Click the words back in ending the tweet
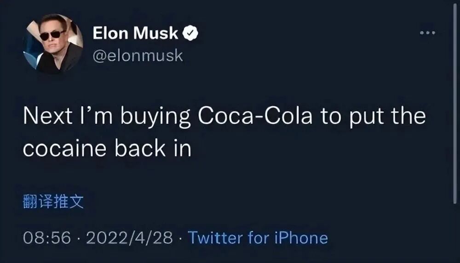 pyautogui.click(x=152, y=149)
